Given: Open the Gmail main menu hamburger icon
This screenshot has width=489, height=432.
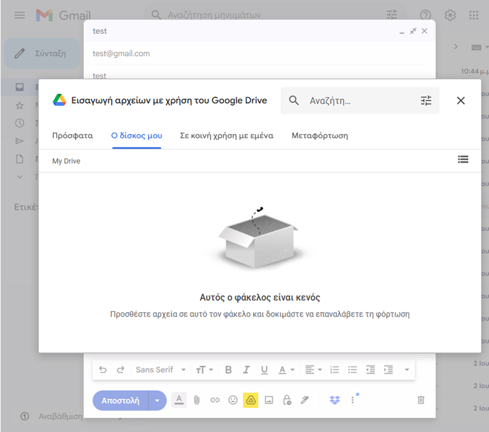Looking at the screenshot, I should click(20, 15).
